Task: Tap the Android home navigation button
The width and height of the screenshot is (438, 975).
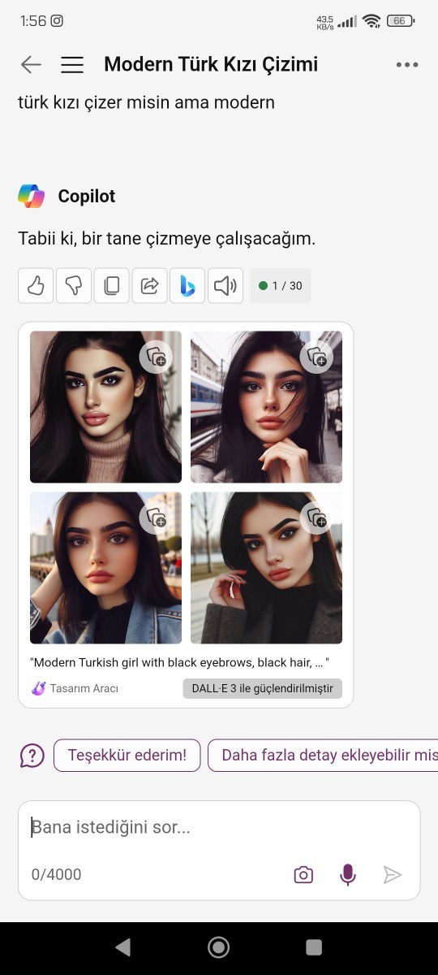Action: (x=218, y=947)
